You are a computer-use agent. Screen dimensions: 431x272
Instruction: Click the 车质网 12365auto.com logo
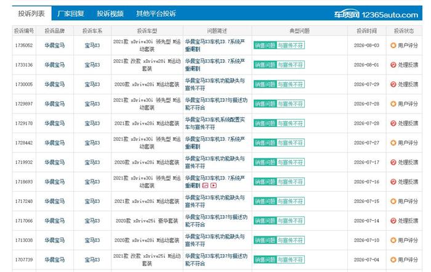tap(376, 14)
